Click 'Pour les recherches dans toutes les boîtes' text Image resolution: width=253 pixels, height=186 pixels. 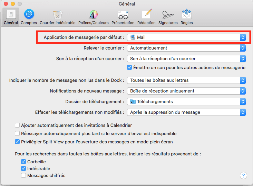click(x=108, y=154)
